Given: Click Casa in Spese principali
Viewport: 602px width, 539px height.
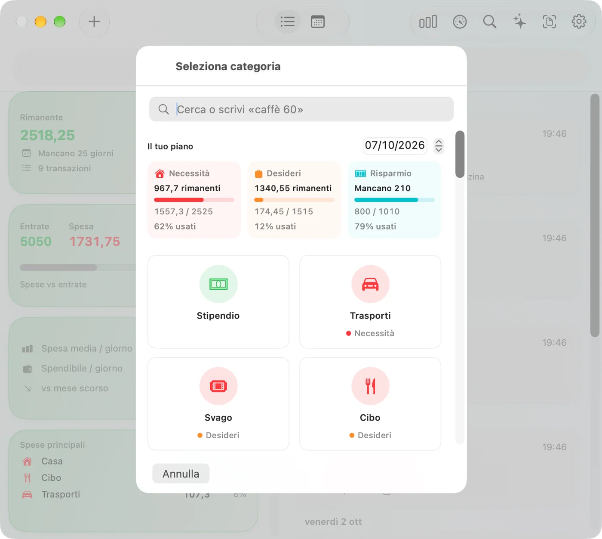Looking at the screenshot, I should [x=52, y=461].
